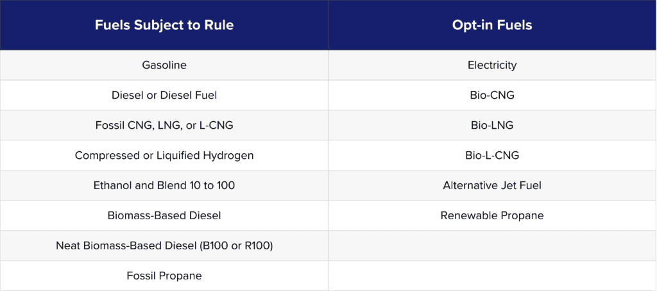Viewport: 657px width, 291px height.
Task: Select the "Diesel or Diesel Fuel" cell
Action: pos(164,96)
